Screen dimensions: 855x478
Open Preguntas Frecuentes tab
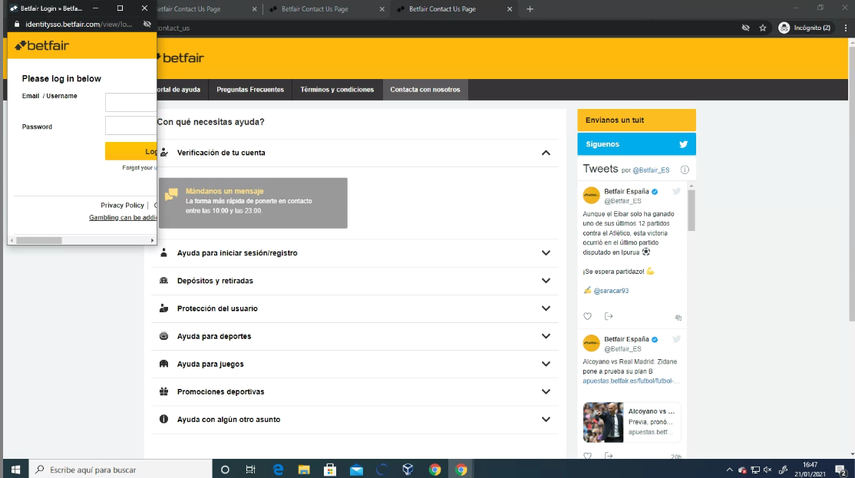250,90
